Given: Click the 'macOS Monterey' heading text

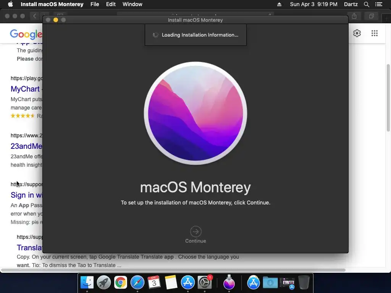Looking at the screenshot, I should (195, 187).
